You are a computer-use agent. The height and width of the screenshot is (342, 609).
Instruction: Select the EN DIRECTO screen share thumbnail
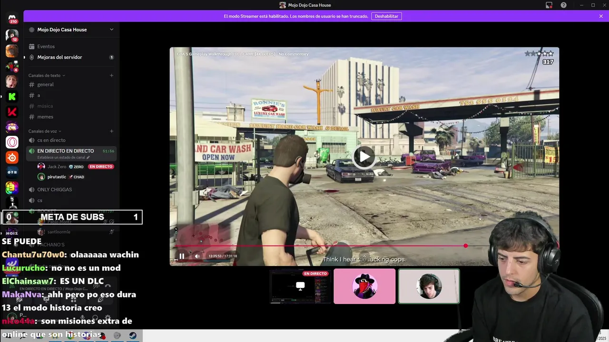[300, 286]
